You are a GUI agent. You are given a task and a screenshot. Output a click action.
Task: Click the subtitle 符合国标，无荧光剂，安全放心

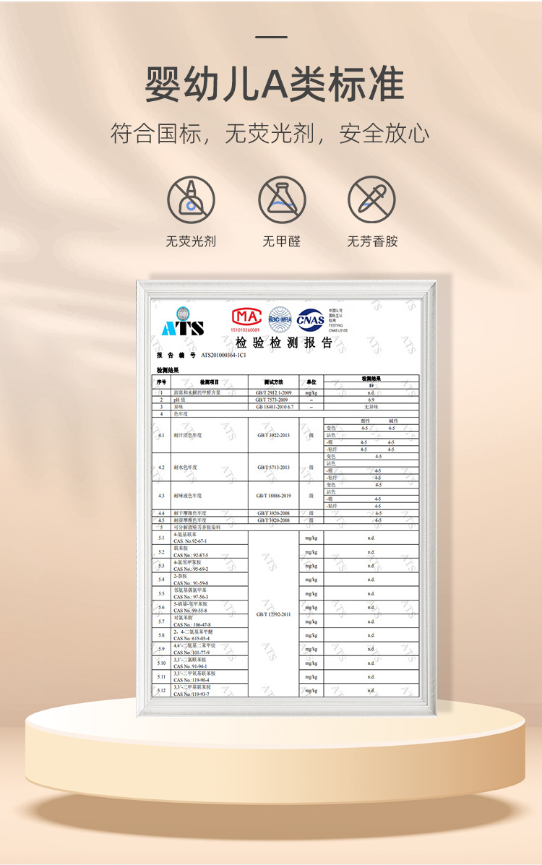click(x=270, y=134)
